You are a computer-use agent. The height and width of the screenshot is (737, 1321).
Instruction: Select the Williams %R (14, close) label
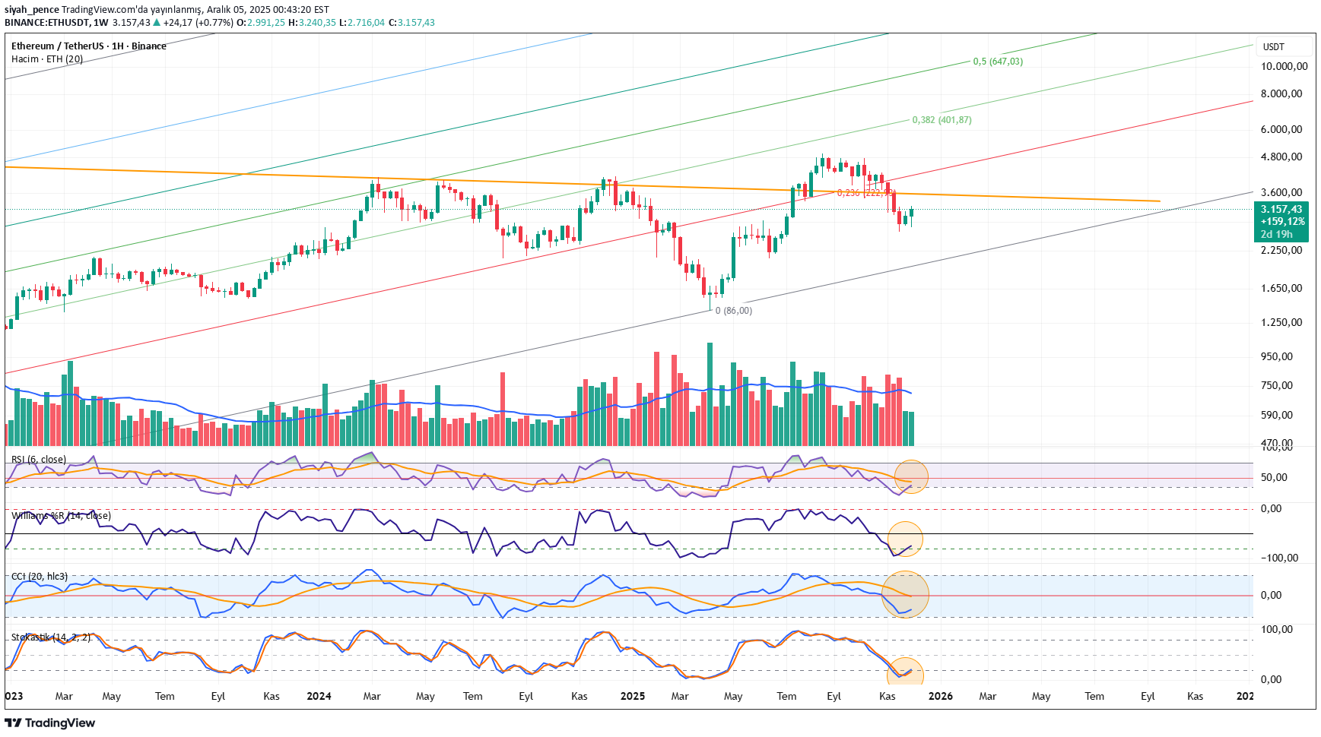tap(61, 516)
